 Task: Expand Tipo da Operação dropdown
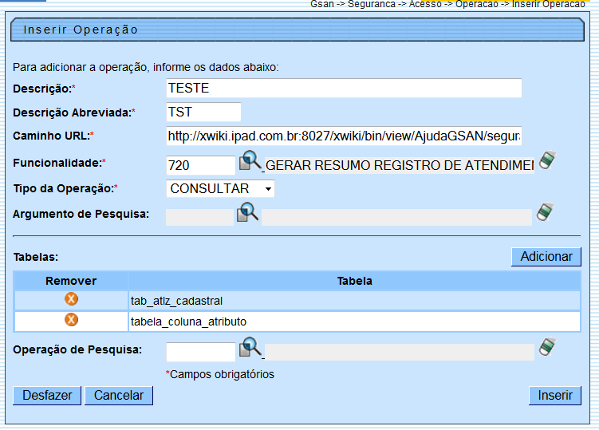[220, 189]
